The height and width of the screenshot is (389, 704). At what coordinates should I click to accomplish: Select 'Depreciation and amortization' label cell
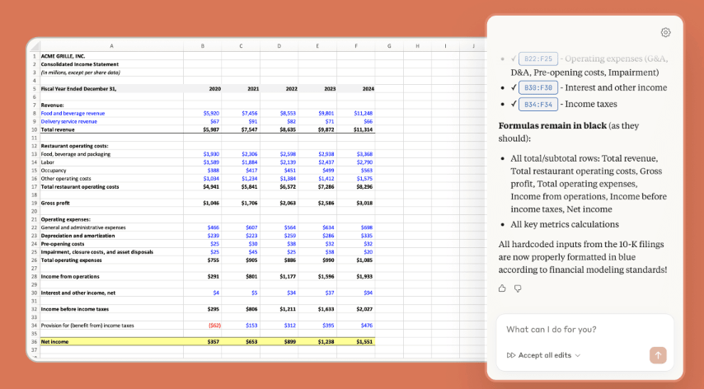[x=111, y=236]
